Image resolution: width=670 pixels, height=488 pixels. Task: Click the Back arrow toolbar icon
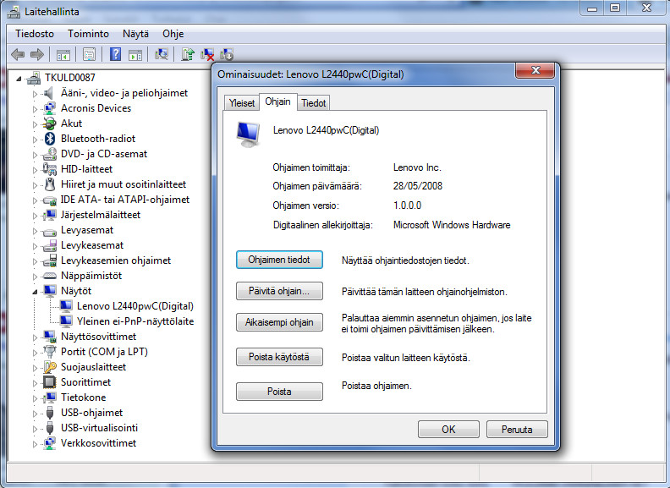click(x=18, y=54)
